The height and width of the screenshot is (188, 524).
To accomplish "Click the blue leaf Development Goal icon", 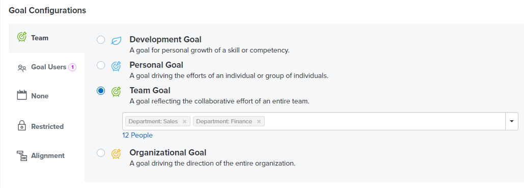I will tap(116, 40).
